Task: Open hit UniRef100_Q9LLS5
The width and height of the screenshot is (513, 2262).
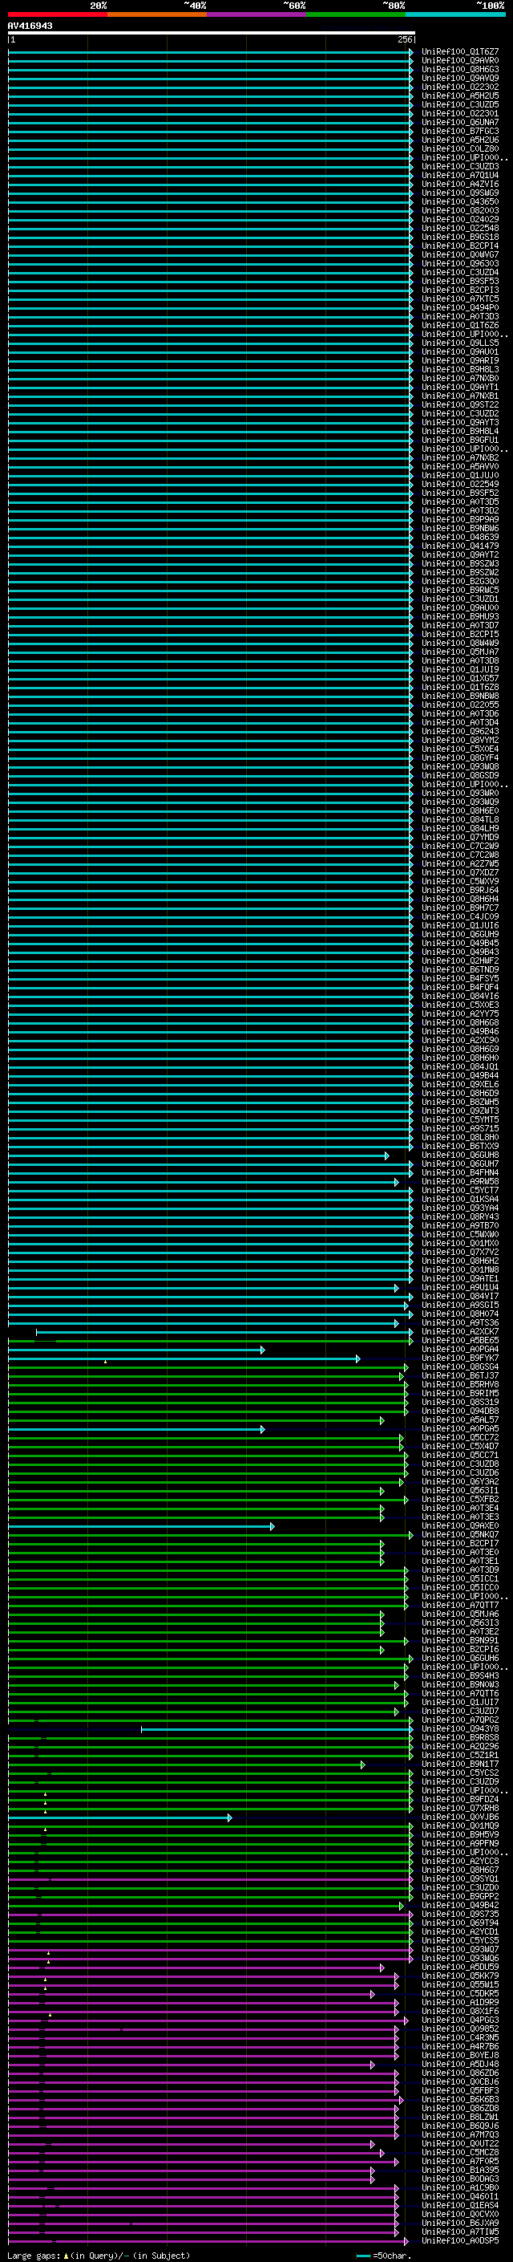Action: pyautogui.click(x=460, y=343)
